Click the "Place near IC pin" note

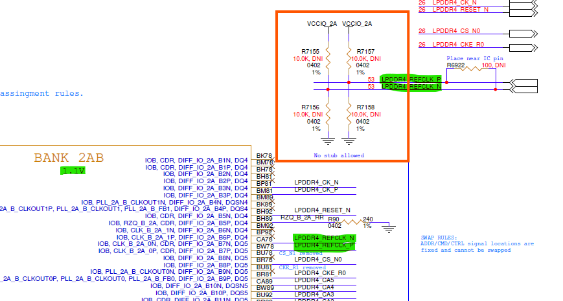[474, 58]
